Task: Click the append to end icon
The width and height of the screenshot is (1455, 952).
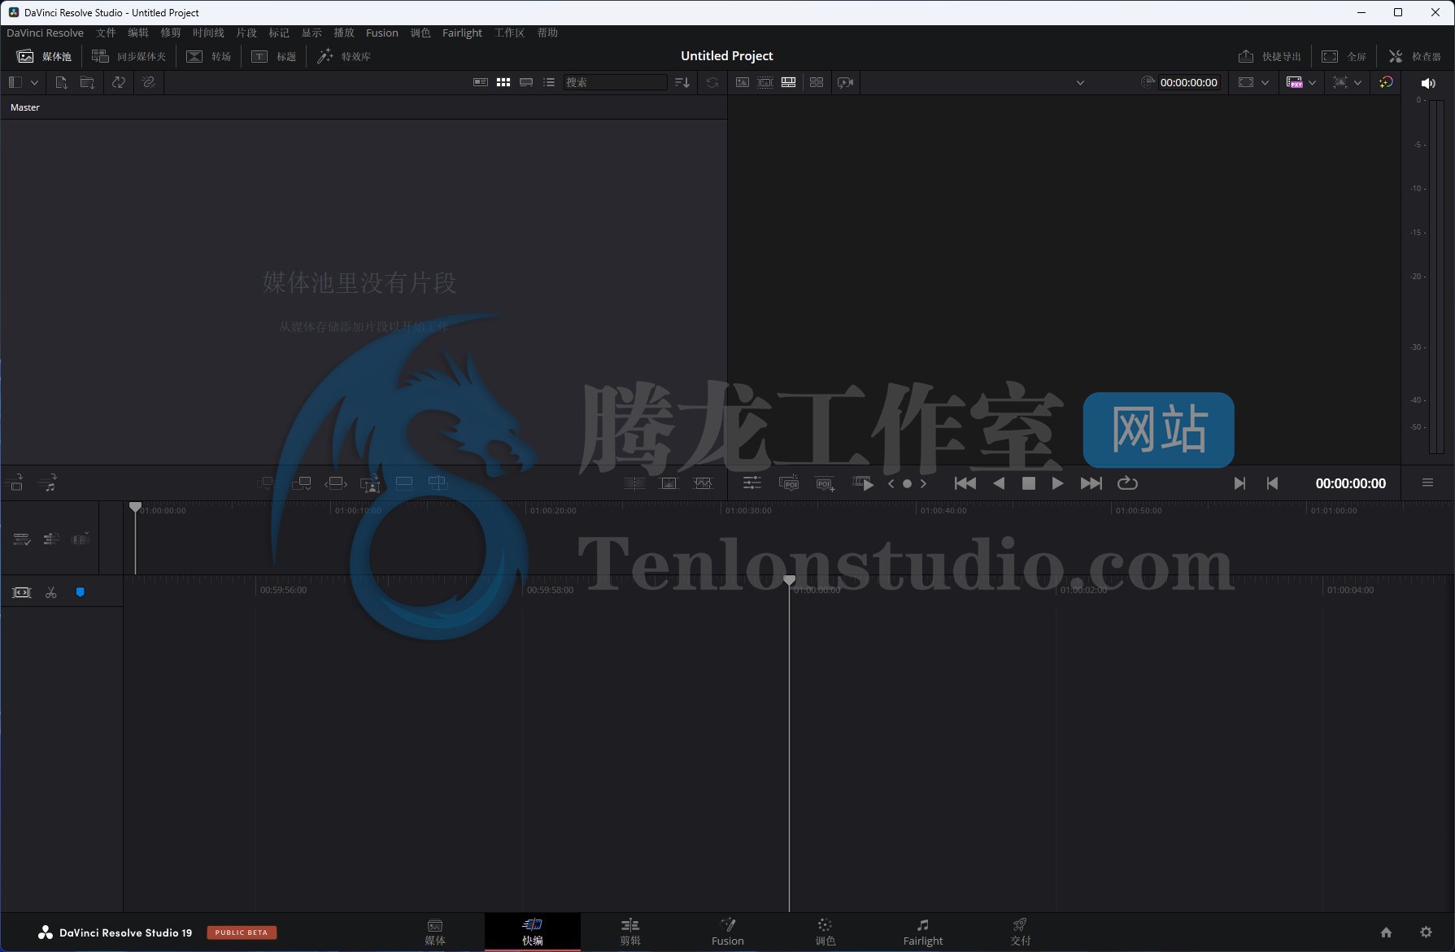Action: point(302,483)
